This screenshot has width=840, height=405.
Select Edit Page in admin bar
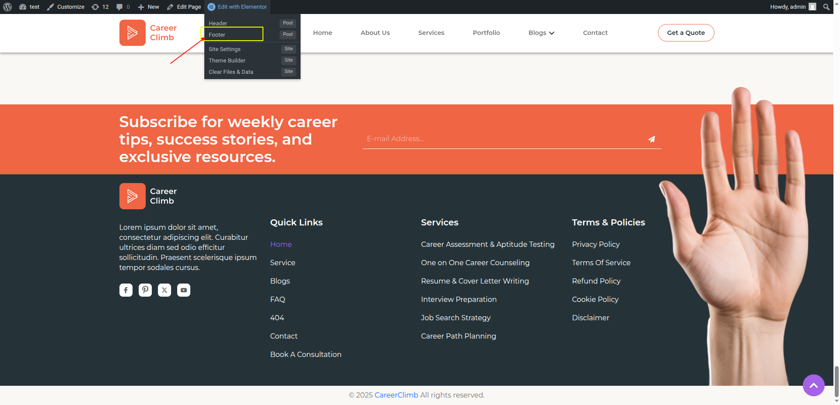point(184,7)
